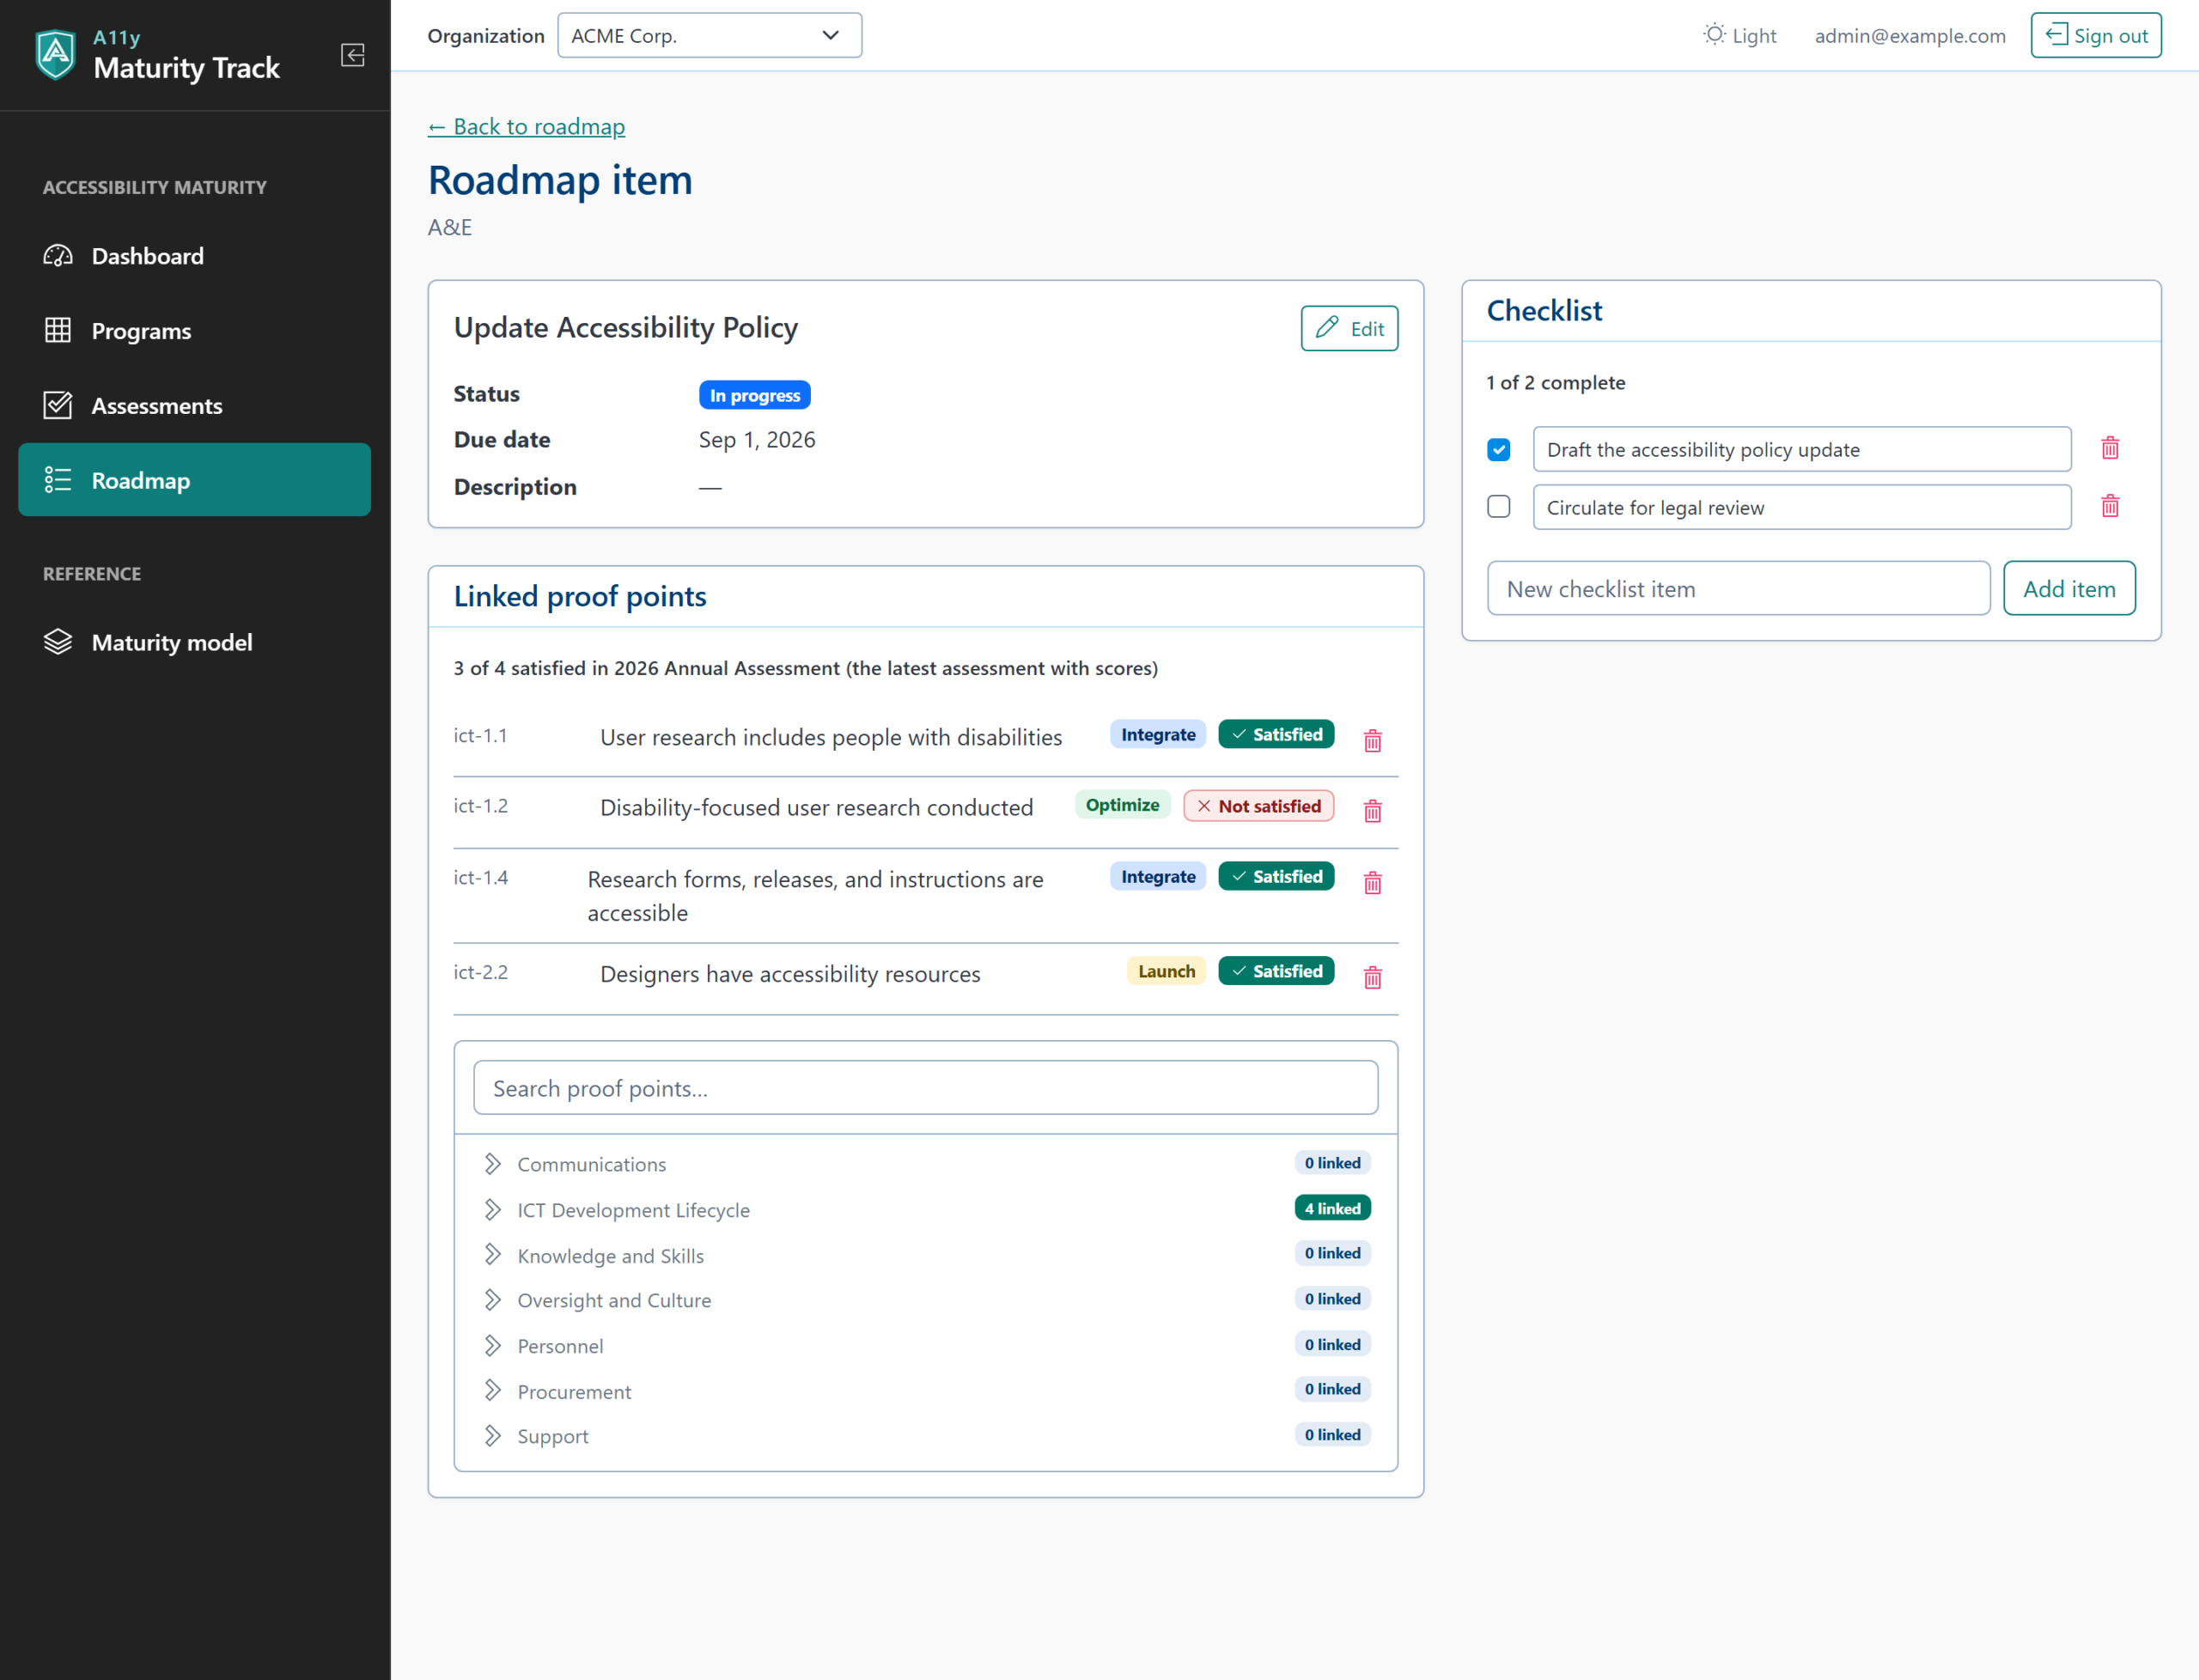Click the In progress status badge
This screenshot has height=1680, width=2199.
coord(754,395)
